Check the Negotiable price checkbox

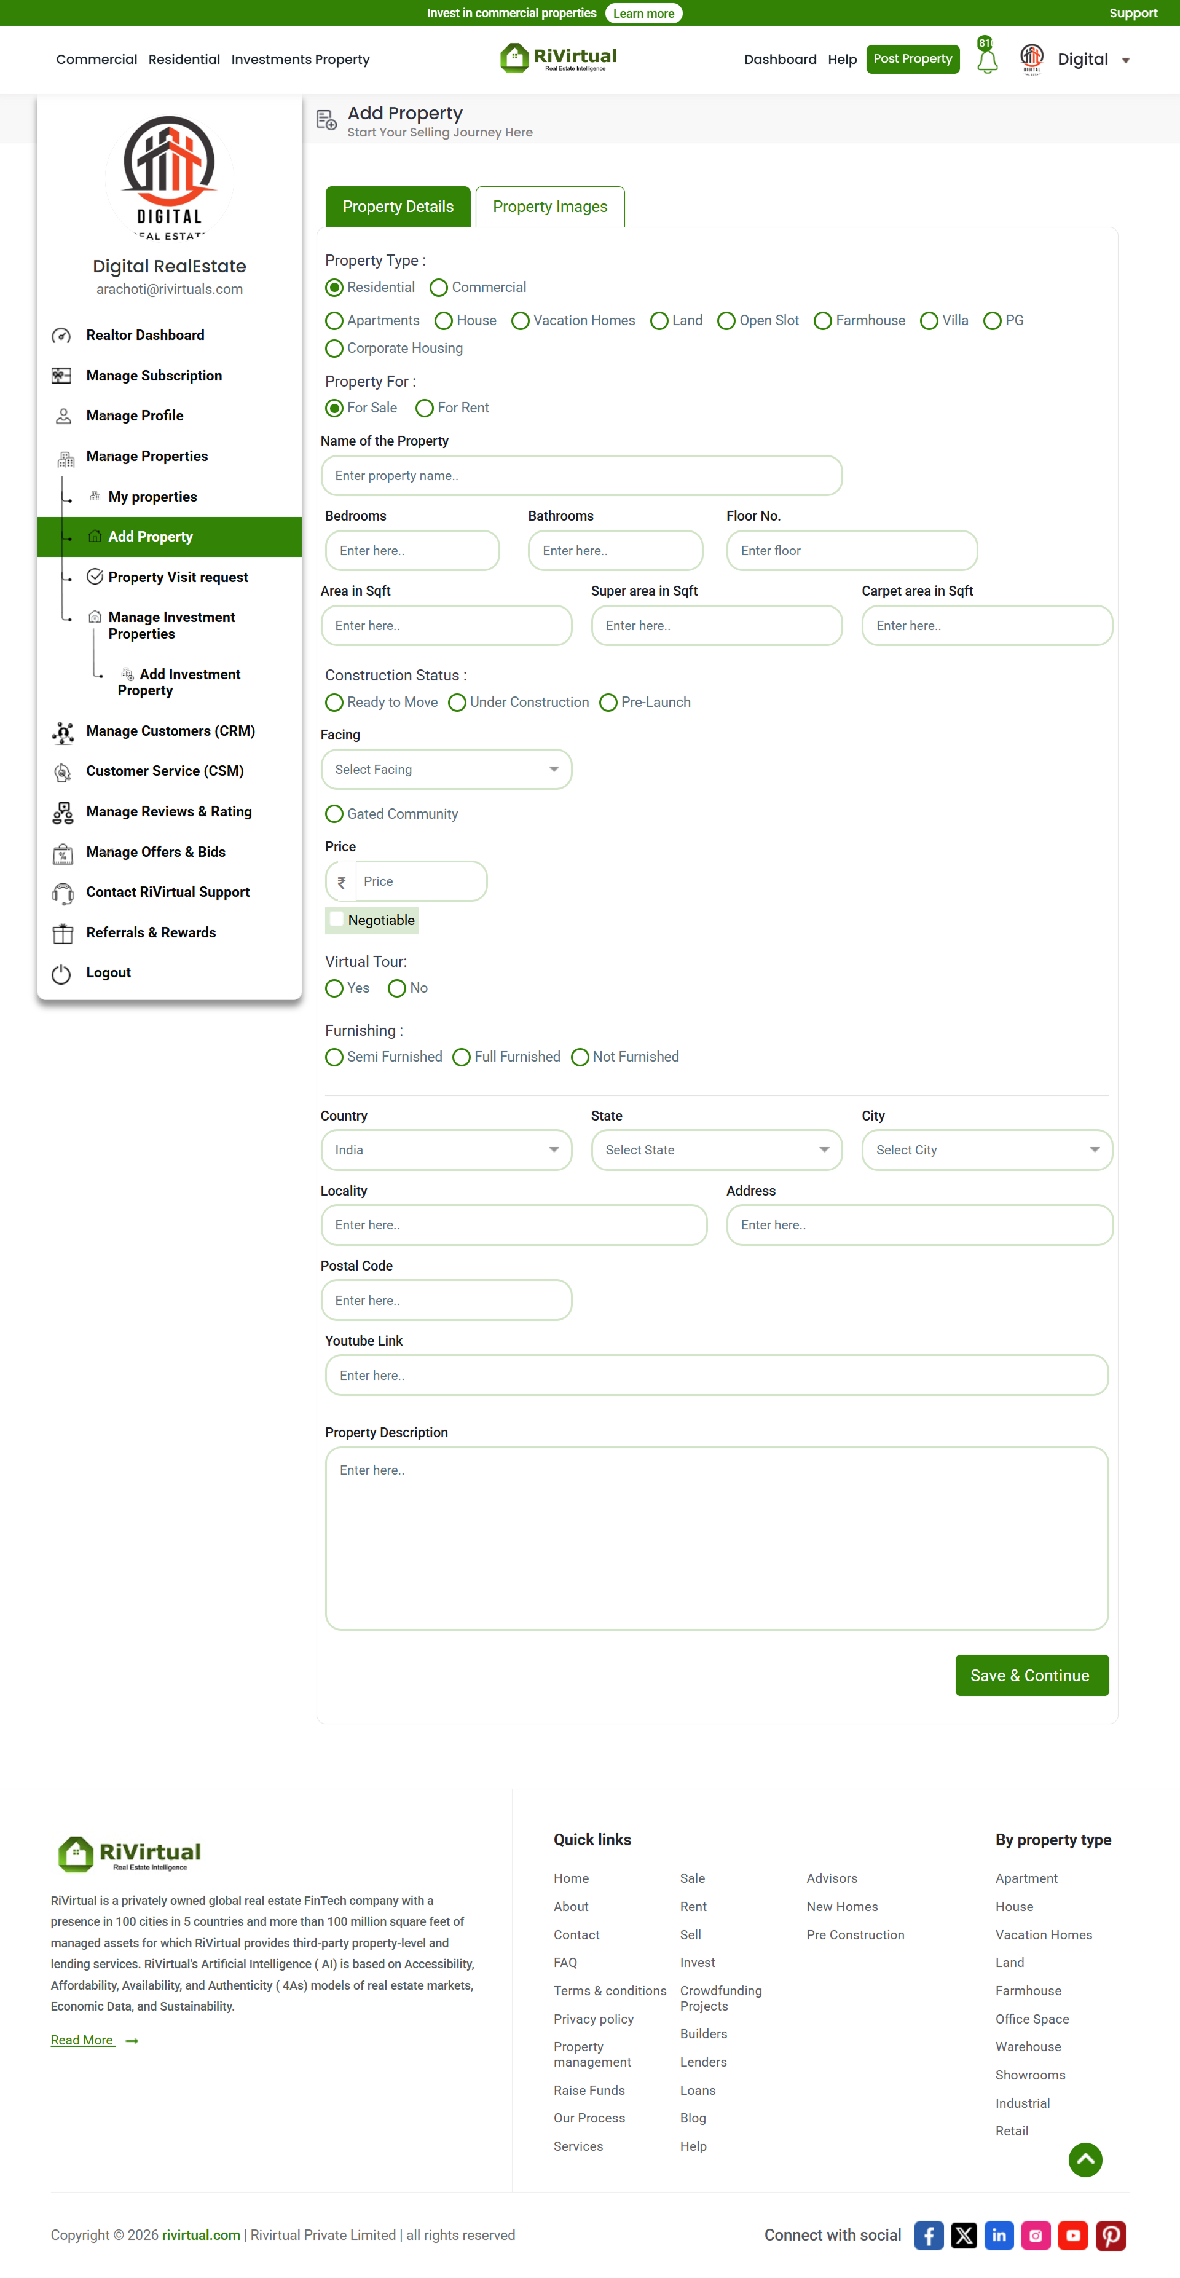(x=336, y=919)
